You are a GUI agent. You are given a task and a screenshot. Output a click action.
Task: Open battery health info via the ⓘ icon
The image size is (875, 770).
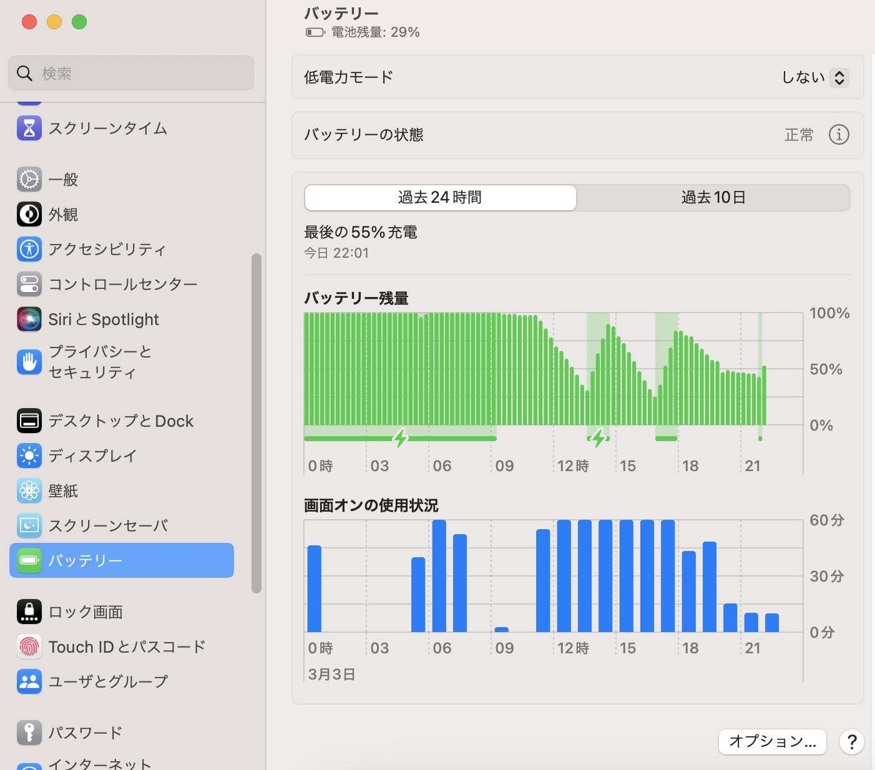click(x=839, y=135)
